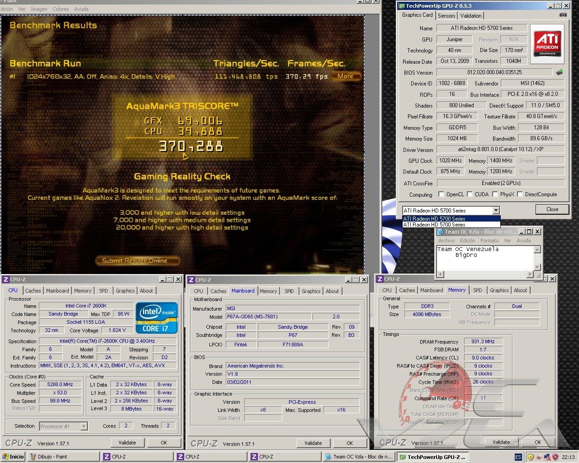The image size is (579, 463).
Task: Select the highlighted ATI Radeon HD 5700 Series list entry
Action: coord(451,219)
